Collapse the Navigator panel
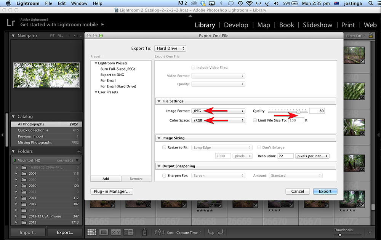 pos(13,36)
